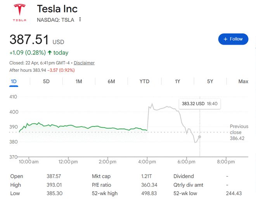Select the 1D time range tab
Viewport: 256px width, 203px height.
click(13, 82)
